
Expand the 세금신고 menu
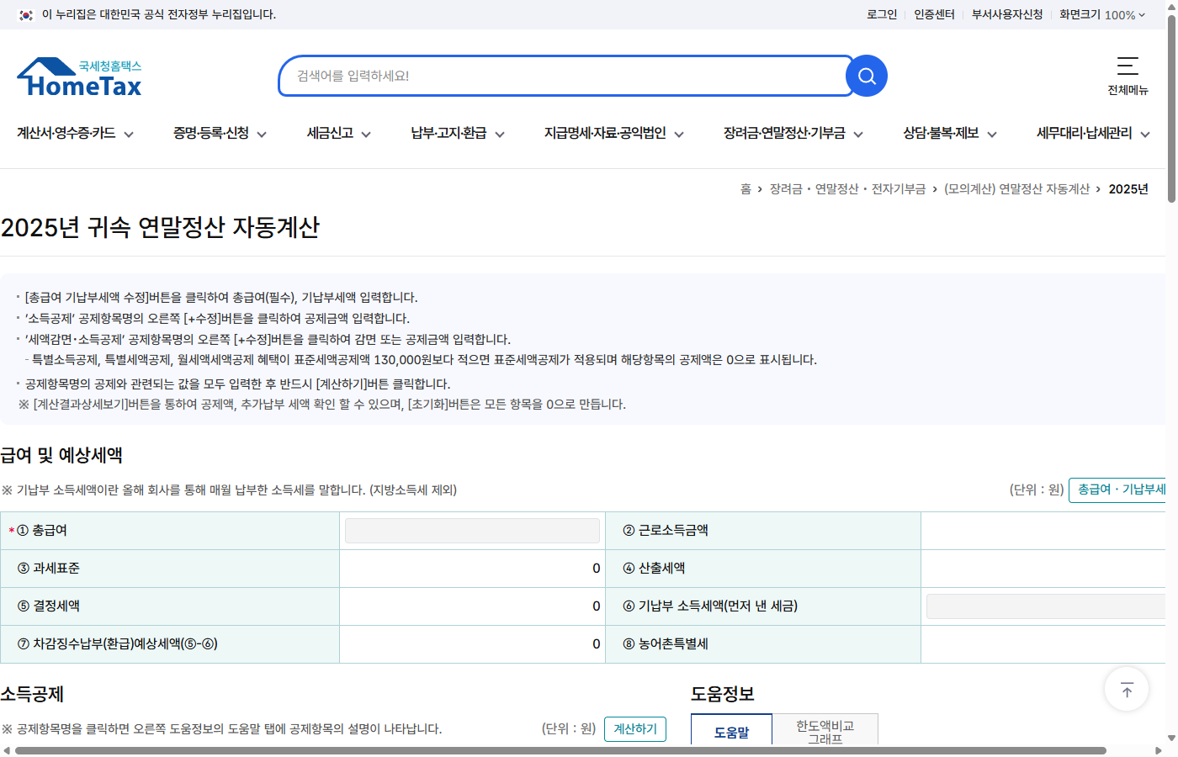click(331, 133)
